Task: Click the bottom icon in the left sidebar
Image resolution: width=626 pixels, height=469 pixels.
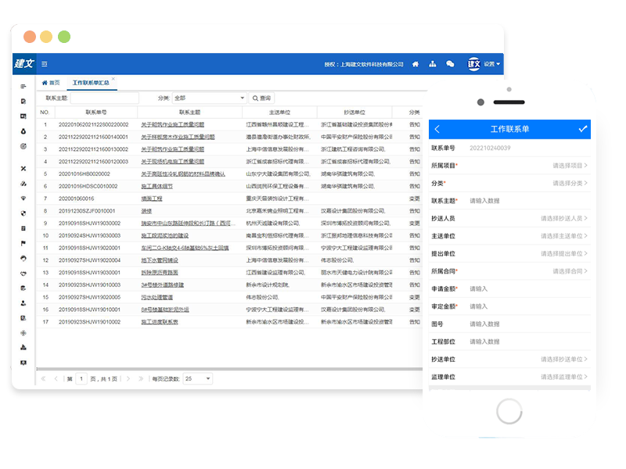Action: [x=23, y=363]
